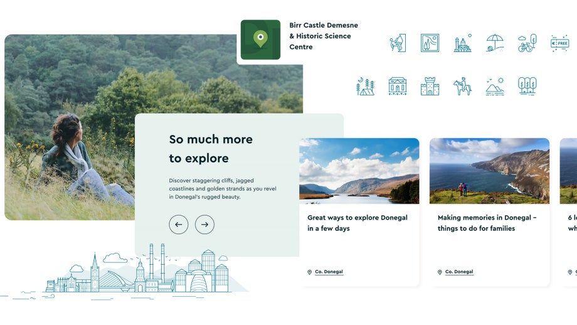Open Great ways to explore Donegal article

357,223
